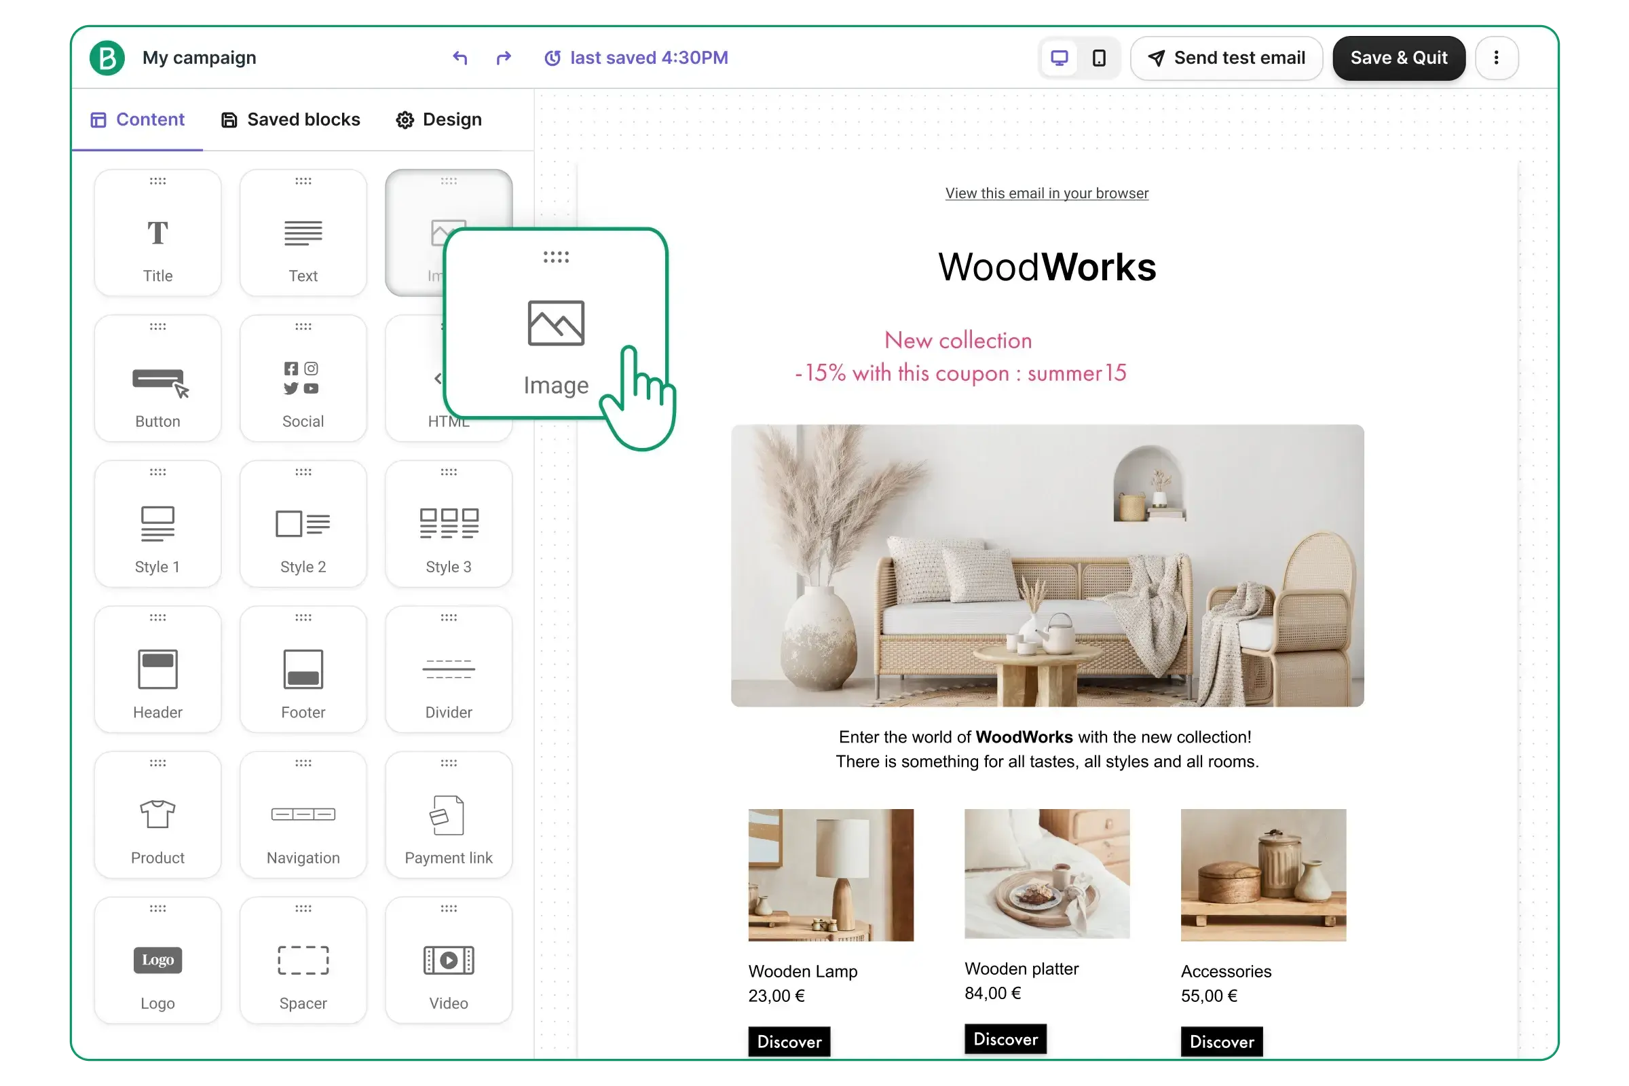Pick the Logo block
This screenshot has height=1086, width=1629.
pyautogui.click(x=157, y=960)
